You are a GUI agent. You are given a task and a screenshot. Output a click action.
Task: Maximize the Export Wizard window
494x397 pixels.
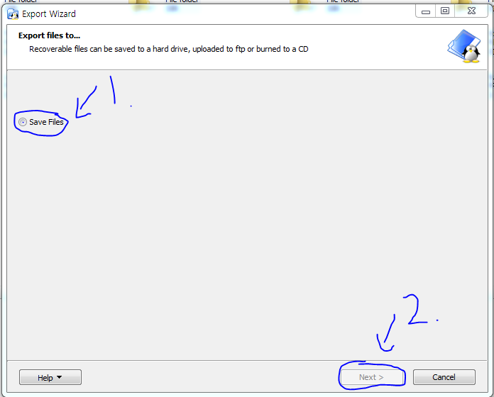tap(445, 11)
